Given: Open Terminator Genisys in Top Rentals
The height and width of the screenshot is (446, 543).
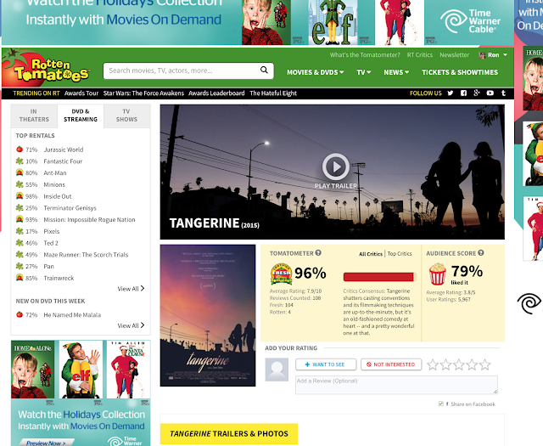Looking at the screenshot, I should (70, 208).
